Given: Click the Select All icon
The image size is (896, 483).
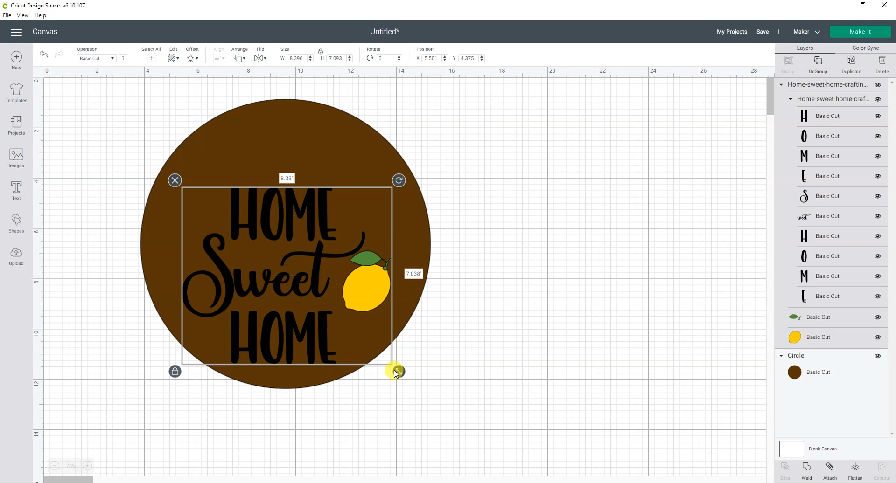Looking at the screenshot, I should [151, 58].
